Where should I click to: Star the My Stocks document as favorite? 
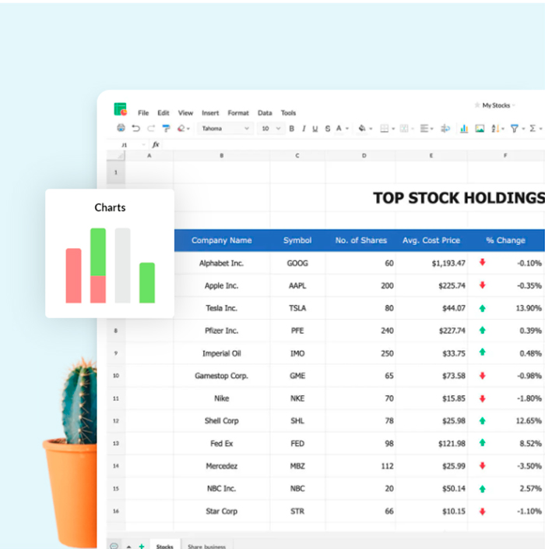[x=476, y=105]
